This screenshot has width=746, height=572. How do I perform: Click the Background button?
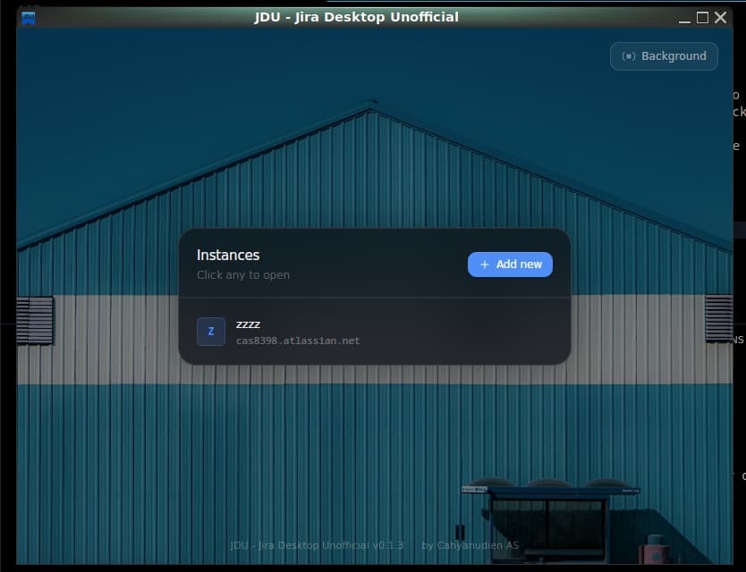point(664,56)
